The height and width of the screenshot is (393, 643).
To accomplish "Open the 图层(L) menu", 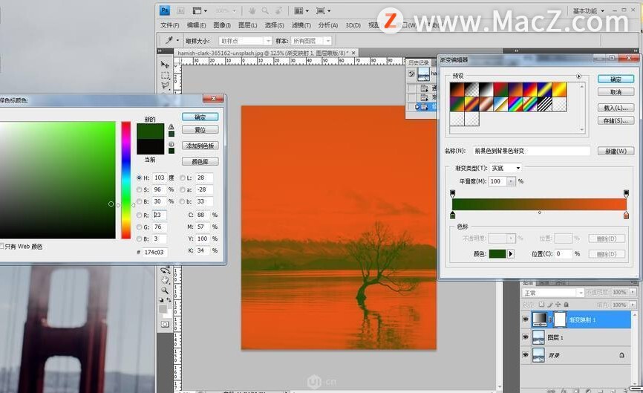I will (x=248, y=25).
